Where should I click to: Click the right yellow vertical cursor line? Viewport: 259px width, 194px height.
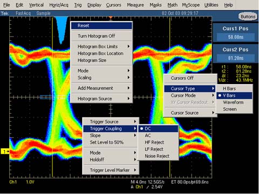click(x=169, y=97)
